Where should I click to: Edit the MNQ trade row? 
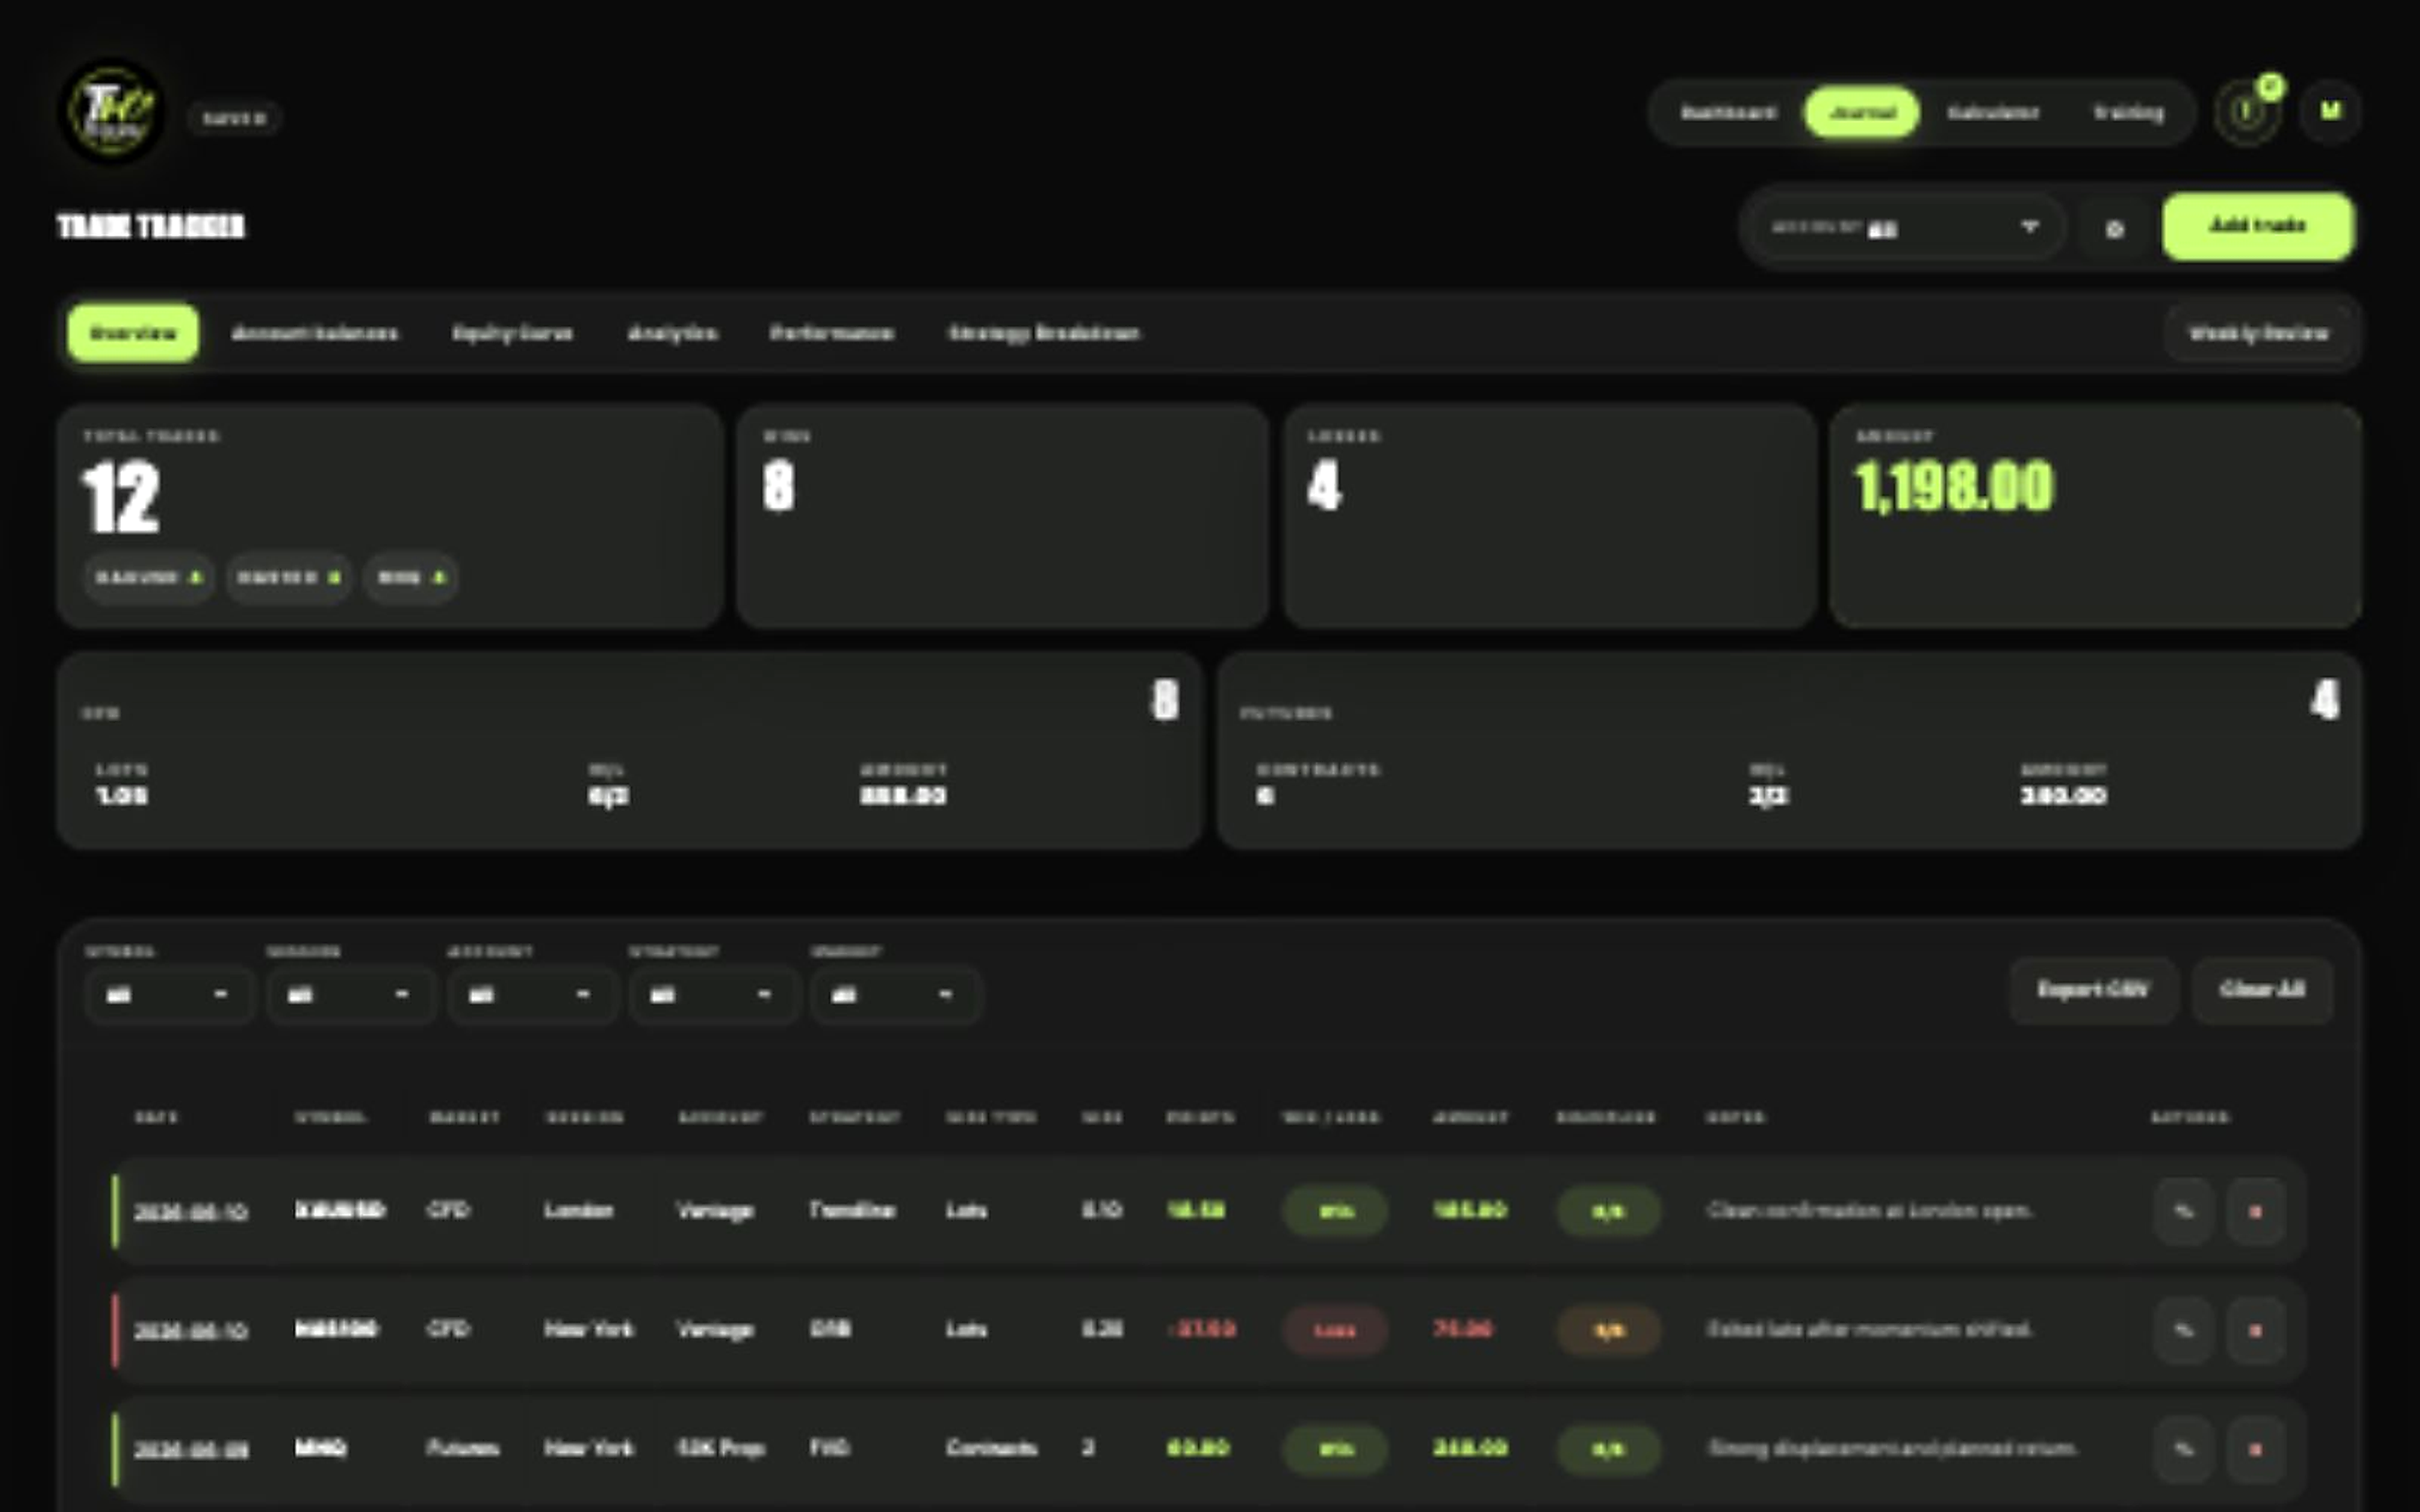(x=2183, y=1448)
